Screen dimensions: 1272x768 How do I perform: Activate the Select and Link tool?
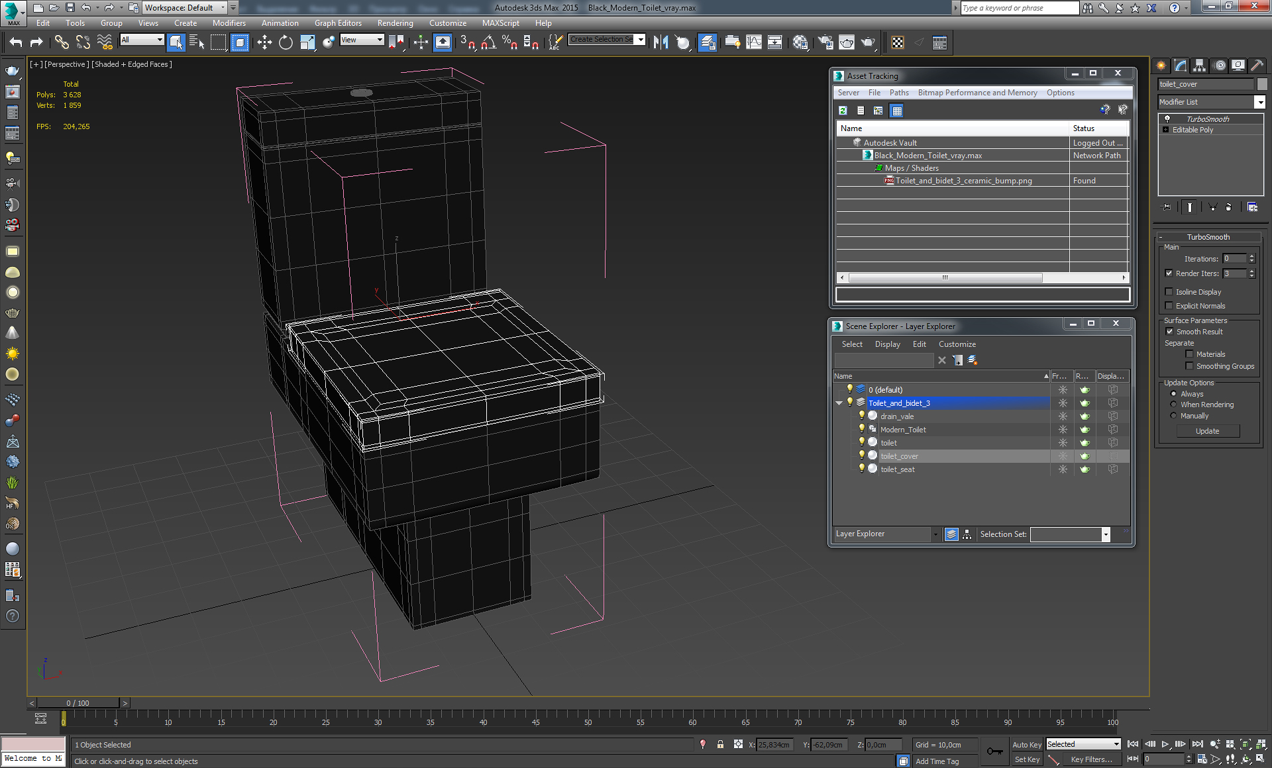(x=61, y=42)
